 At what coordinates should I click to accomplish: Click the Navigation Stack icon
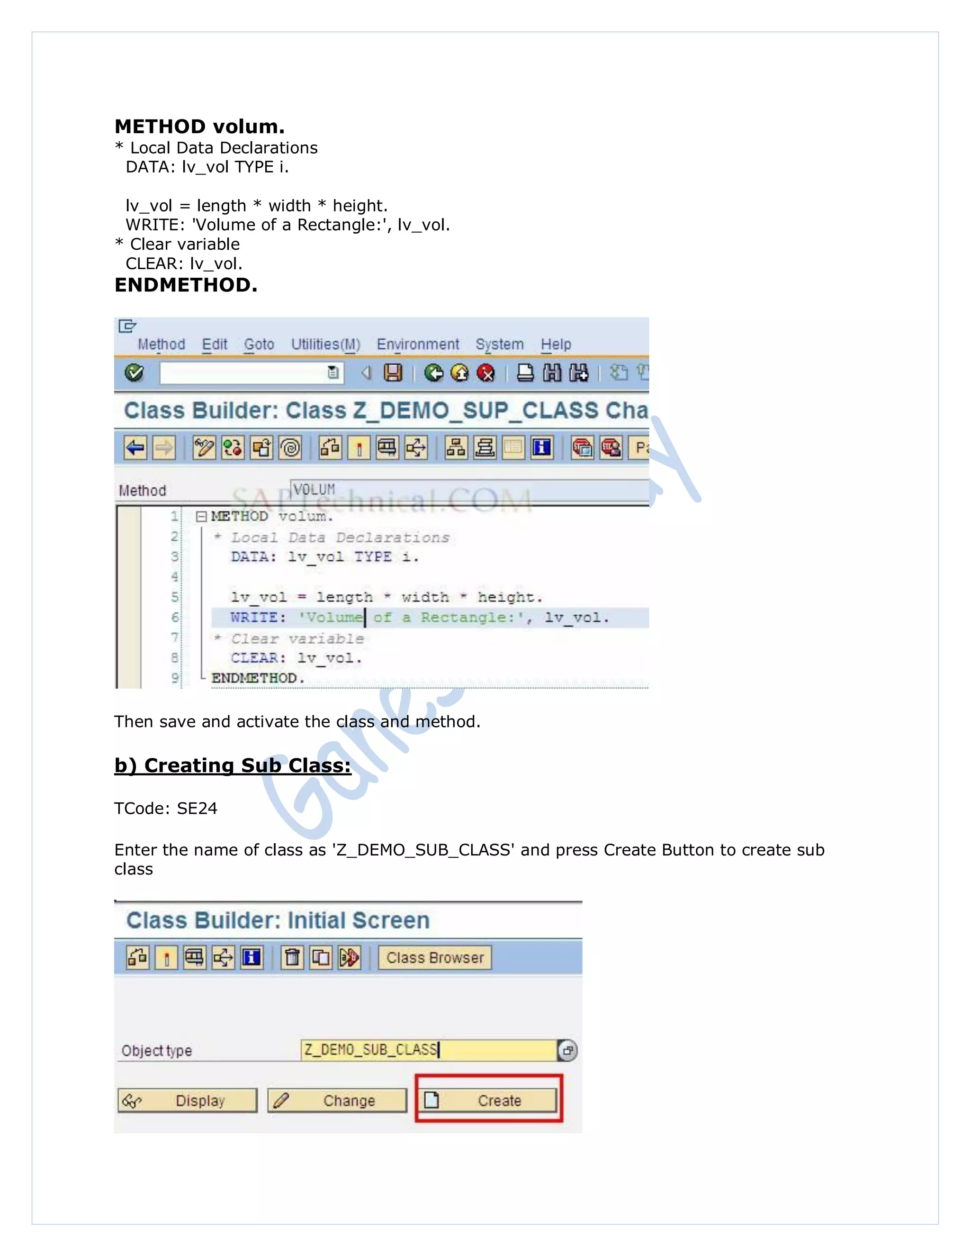click(485, 447)
